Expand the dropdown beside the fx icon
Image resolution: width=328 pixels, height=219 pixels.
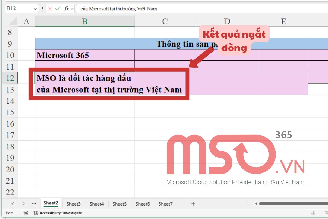tap(72, 9)
